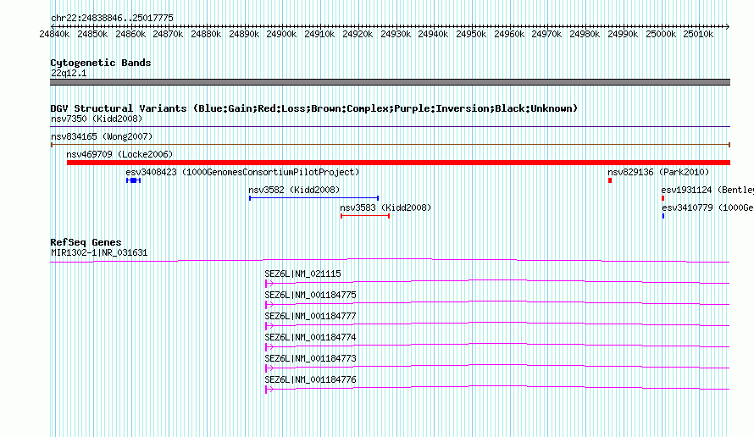Click the esv3408423 blue gain glyph

pyautogui.click(x=133, y=180)
